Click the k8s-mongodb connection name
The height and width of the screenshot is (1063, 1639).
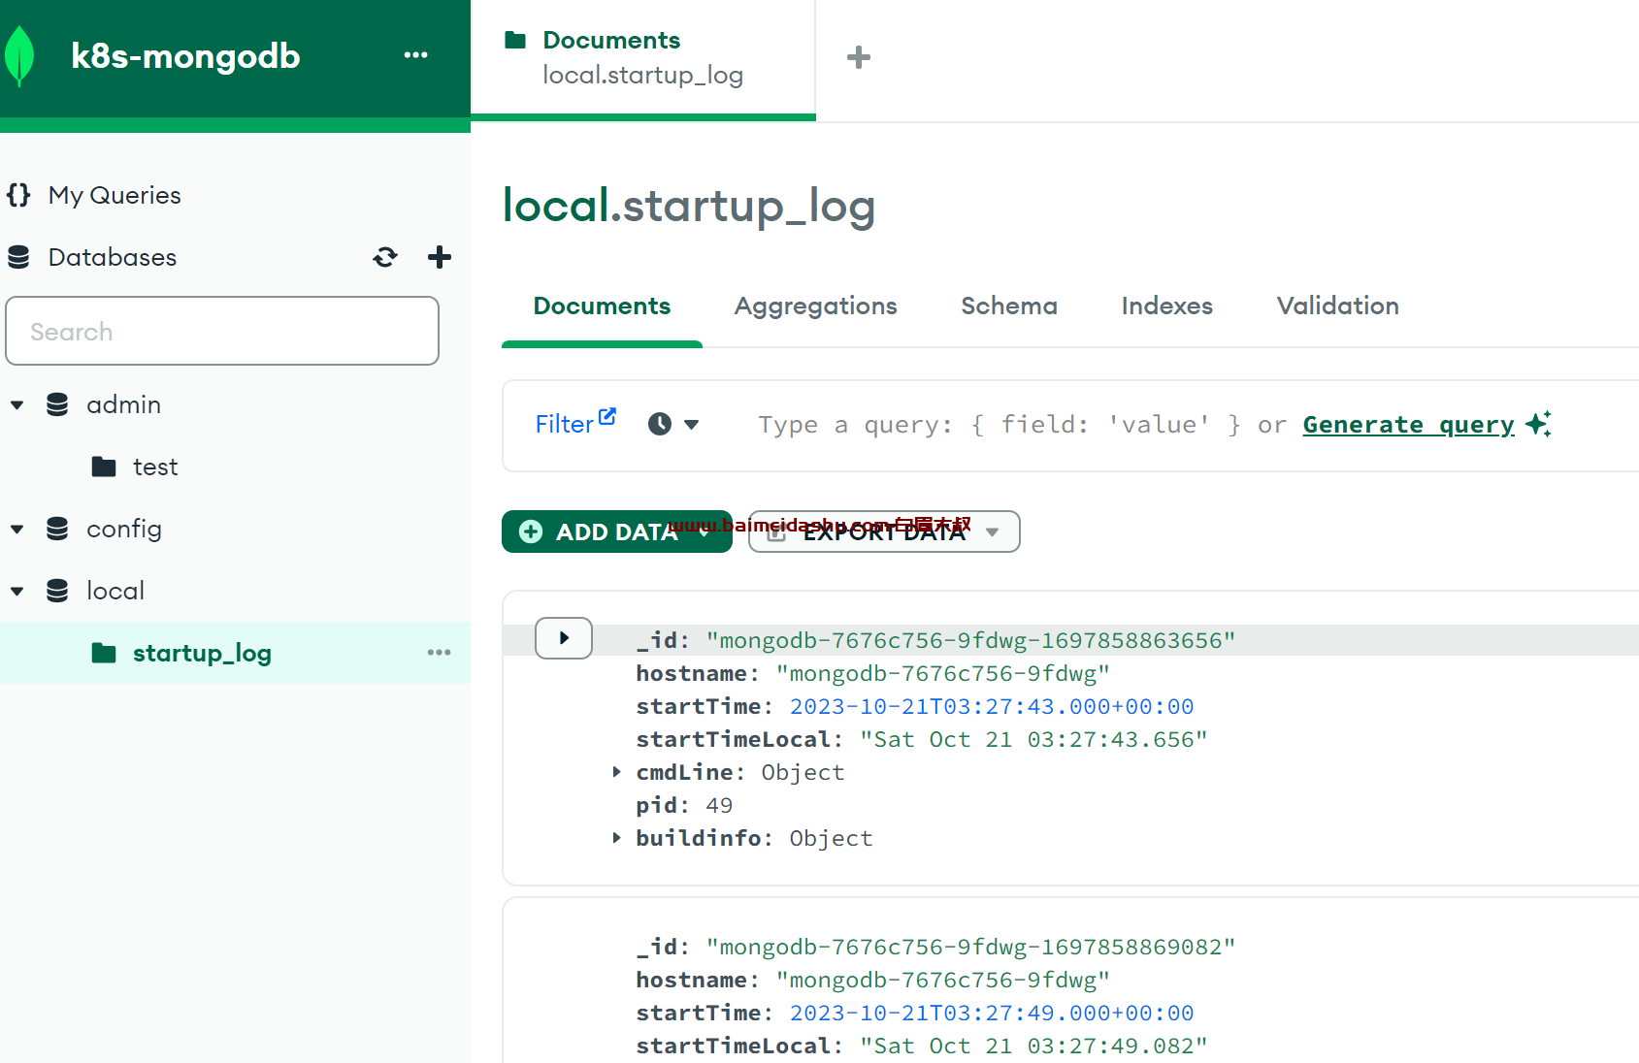(185, 56)
